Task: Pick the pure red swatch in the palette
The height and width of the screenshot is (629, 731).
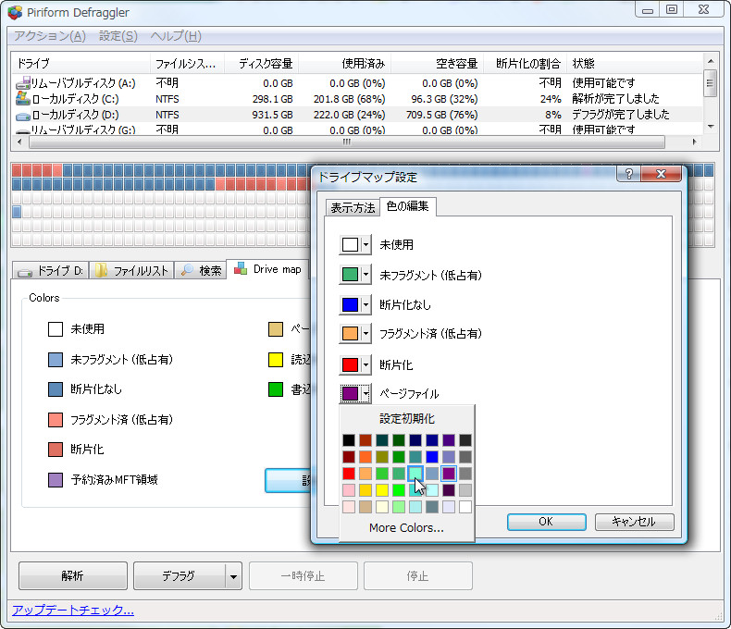Action: (x=349, y=474)
